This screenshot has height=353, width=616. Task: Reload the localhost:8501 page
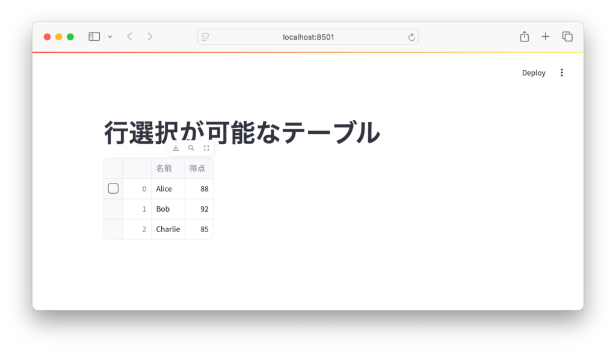point(411,37)
